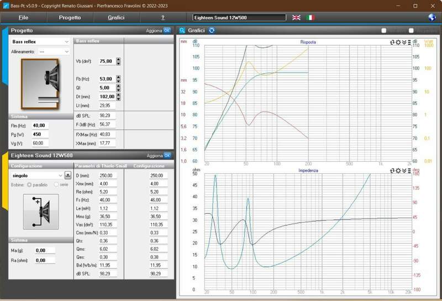The image size is (442, 301).
Task: Open the singolo configuration dropdown
Action: point(37,175)
